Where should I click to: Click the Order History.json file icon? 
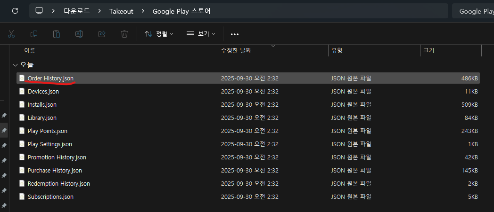[x=22, y=78]
